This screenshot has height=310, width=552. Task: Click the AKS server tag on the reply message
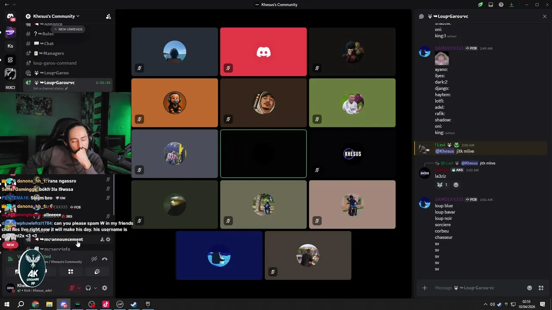(x=457, y=170)
